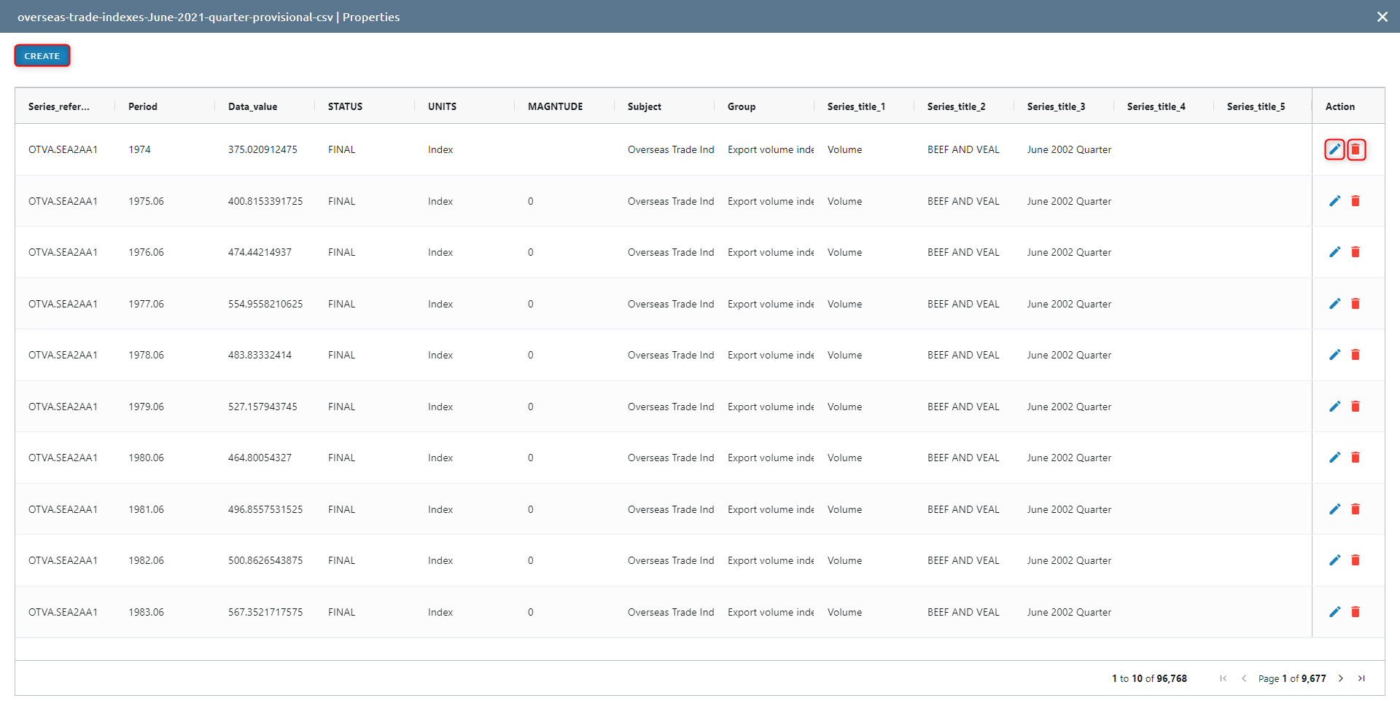
Task: Sort by Period column header
Action: (x=143, y=106)
